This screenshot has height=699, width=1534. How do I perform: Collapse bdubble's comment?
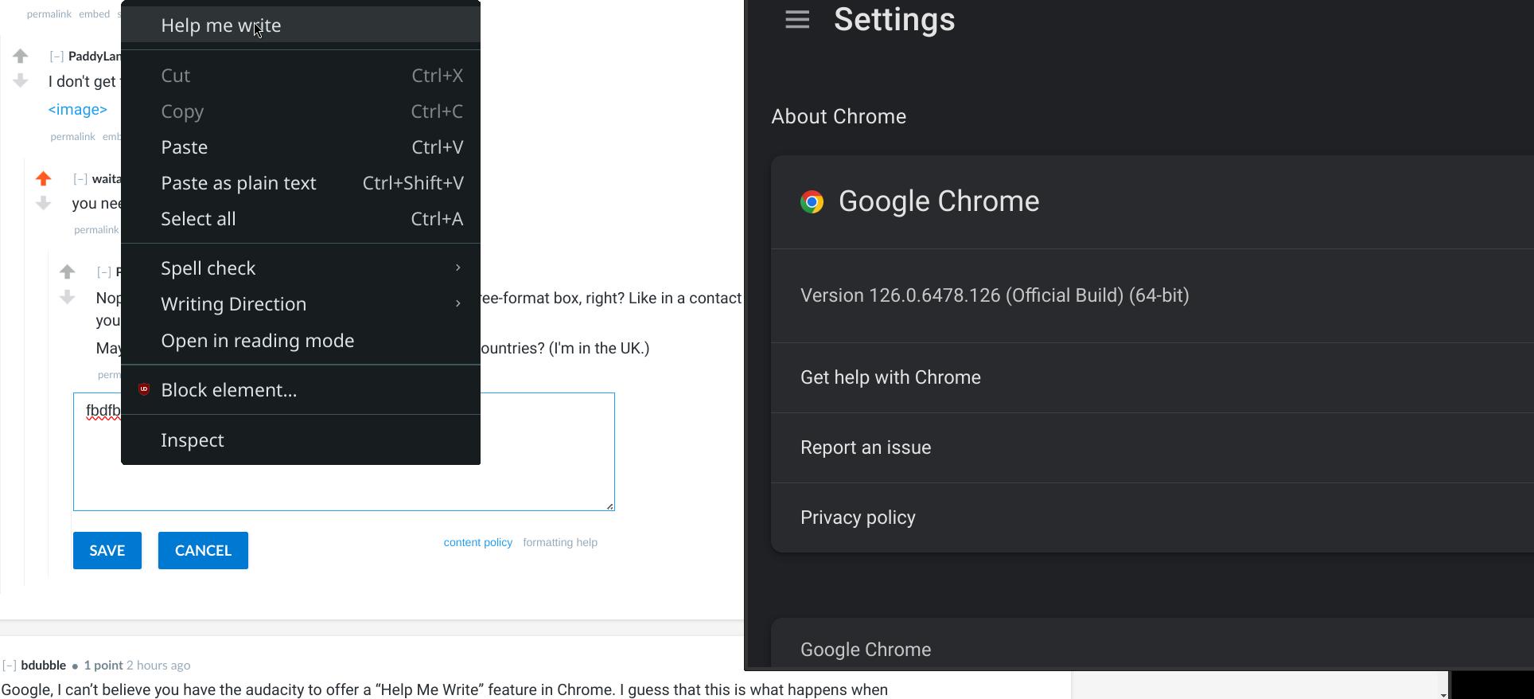(10, 666)
